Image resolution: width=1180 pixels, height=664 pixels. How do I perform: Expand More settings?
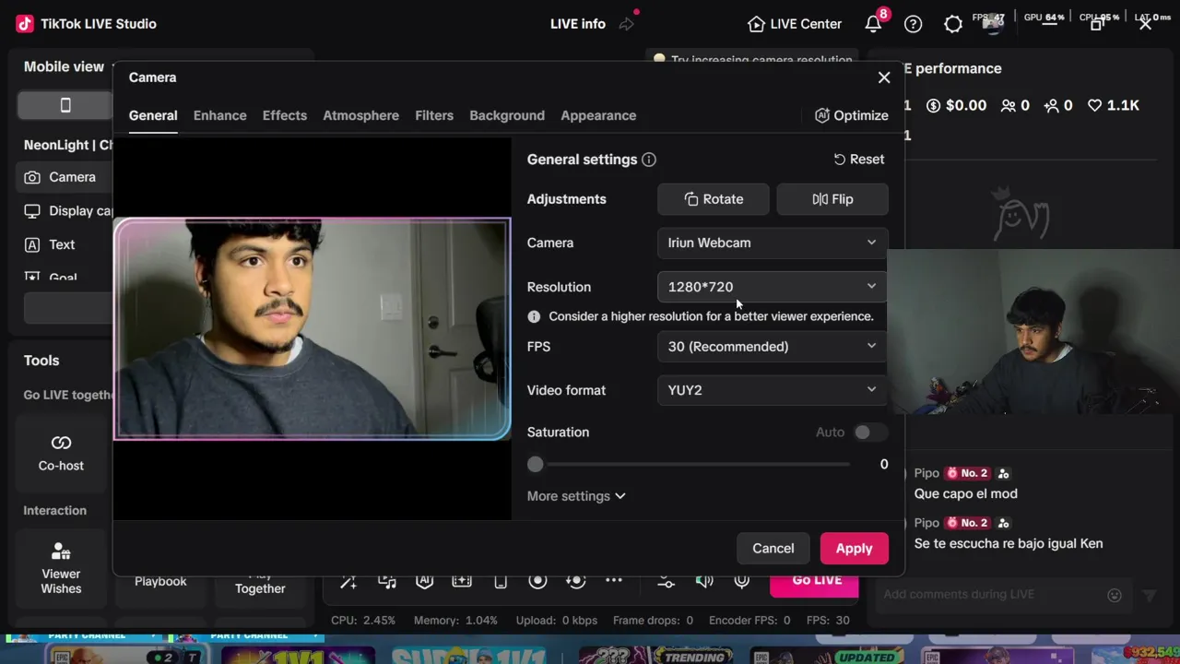(576, 496)
